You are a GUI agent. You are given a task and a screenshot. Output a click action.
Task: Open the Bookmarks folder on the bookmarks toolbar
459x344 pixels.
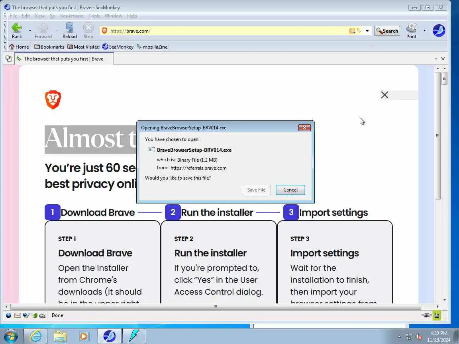pos(49,47)
